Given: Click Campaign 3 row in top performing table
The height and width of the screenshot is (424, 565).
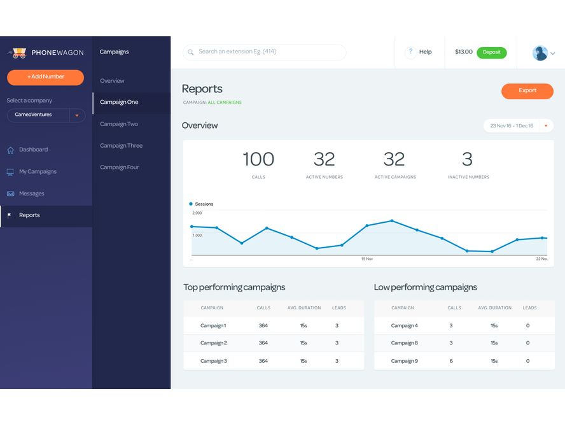Looking at the screenshot, I should [274, 361].
